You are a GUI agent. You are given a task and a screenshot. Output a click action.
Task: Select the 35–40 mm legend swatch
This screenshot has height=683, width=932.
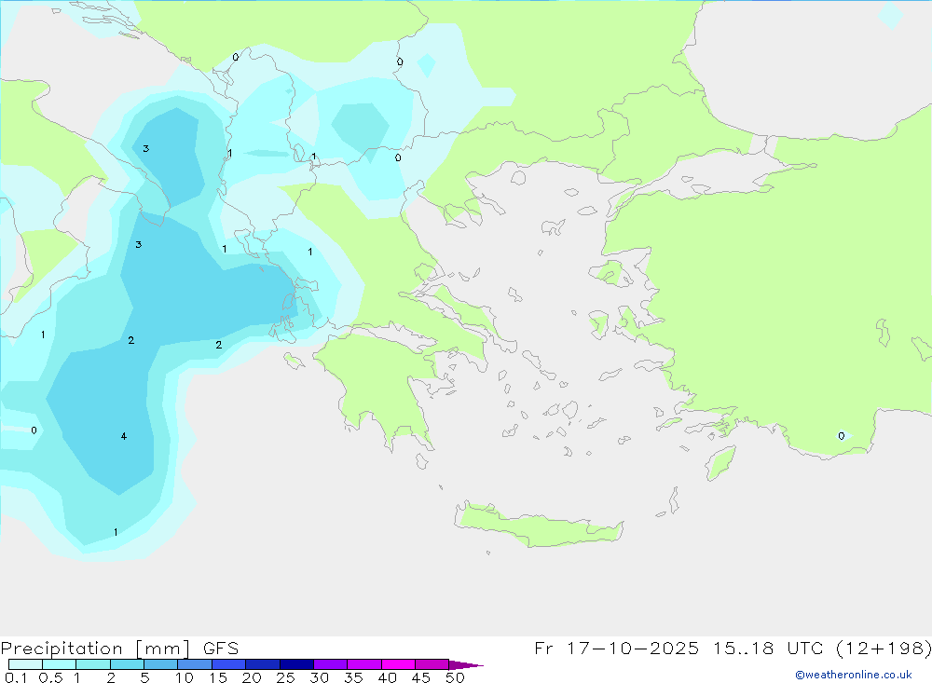[x=364, y=664]
